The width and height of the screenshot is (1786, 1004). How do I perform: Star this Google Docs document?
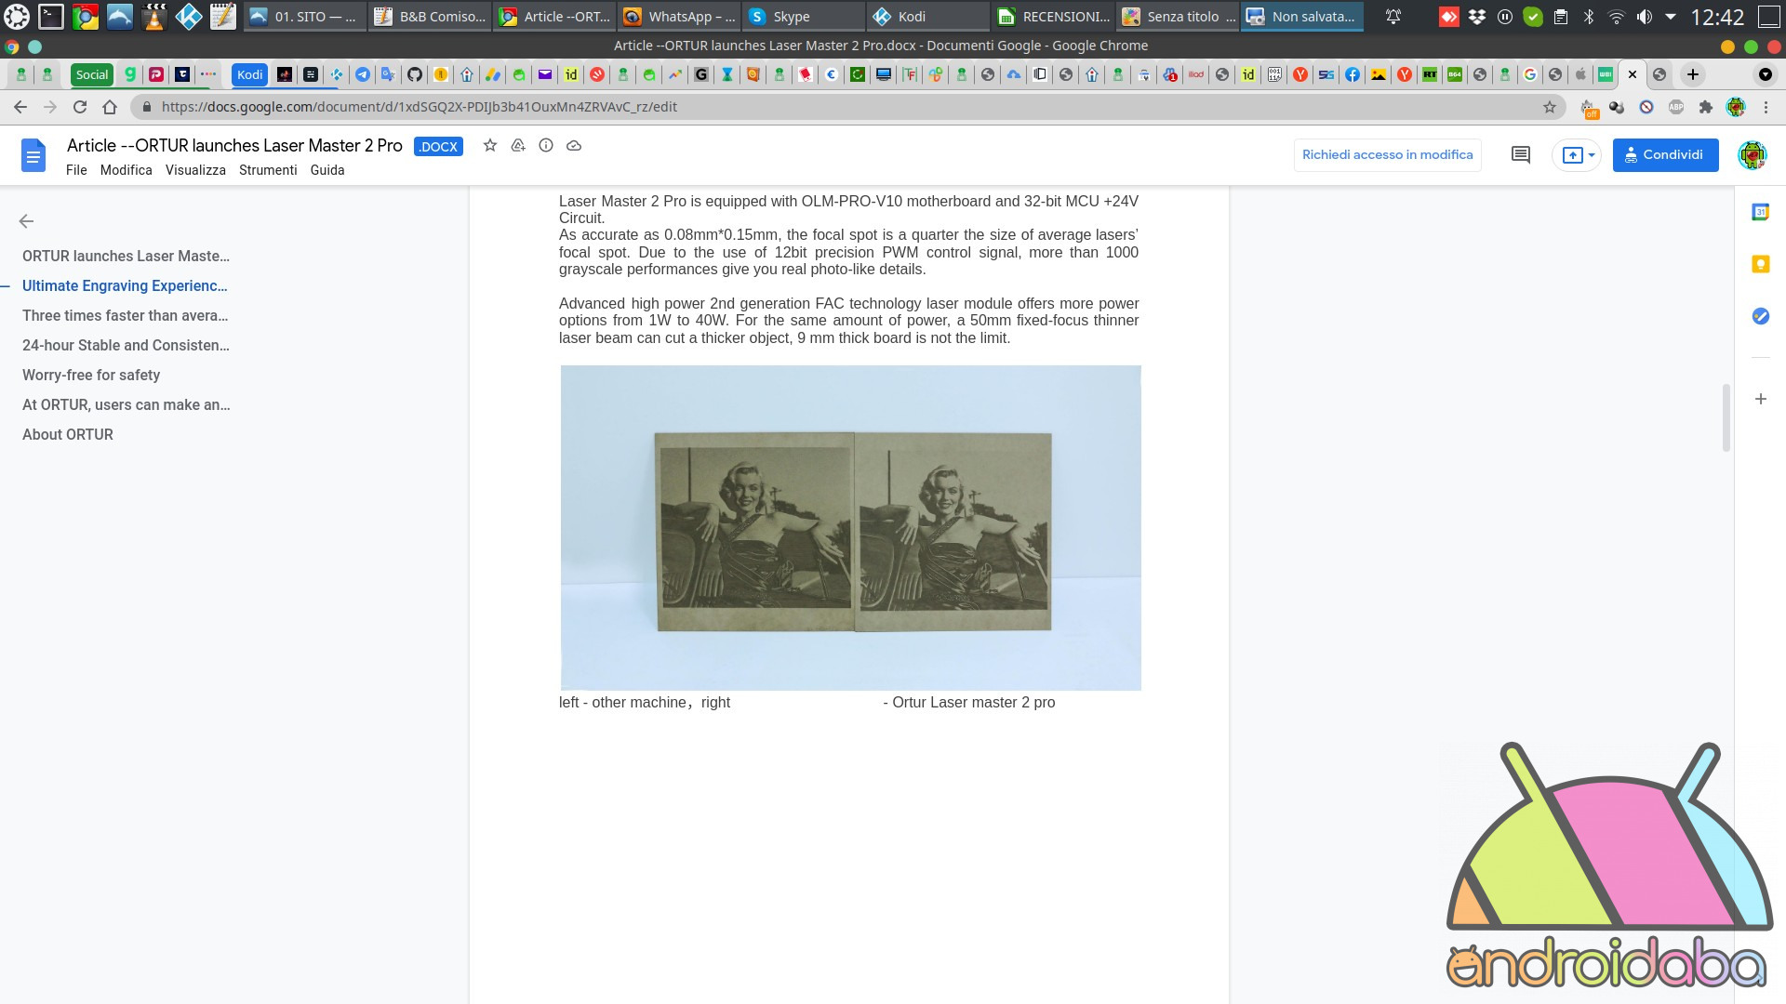[x=490, y=145]
